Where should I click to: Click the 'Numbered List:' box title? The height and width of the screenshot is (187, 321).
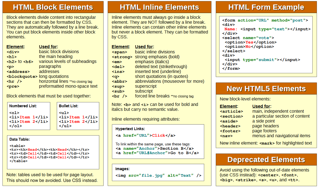tap(23, 106)
